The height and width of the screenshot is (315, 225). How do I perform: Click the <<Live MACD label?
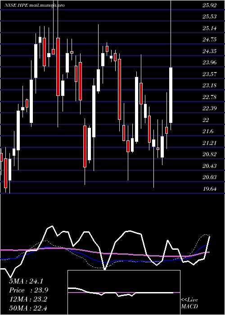pyautogui.click(x=189, y=303)
